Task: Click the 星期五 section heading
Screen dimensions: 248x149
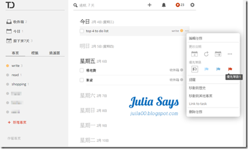Action: click(88, 61)
